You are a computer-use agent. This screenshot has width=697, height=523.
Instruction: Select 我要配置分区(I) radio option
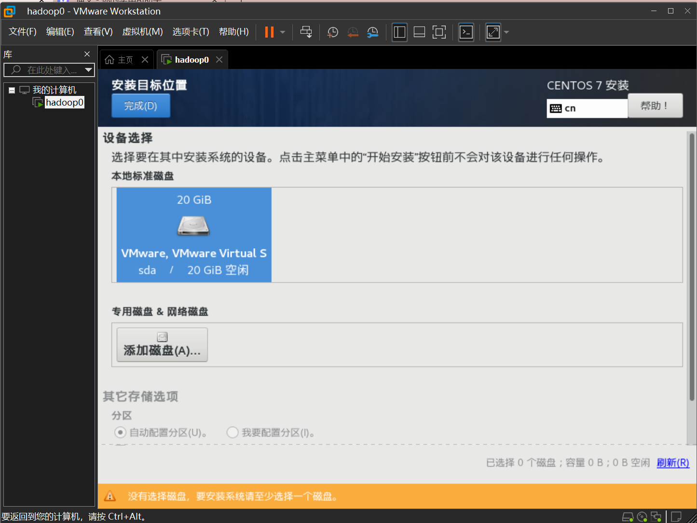point(232,432)
